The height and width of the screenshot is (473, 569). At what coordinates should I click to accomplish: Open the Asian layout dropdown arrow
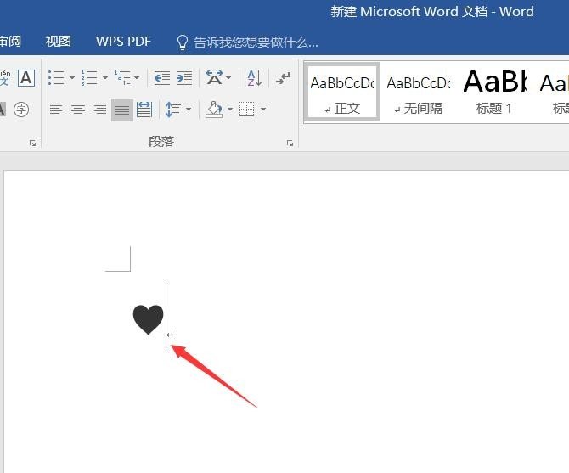pos(228,77)
